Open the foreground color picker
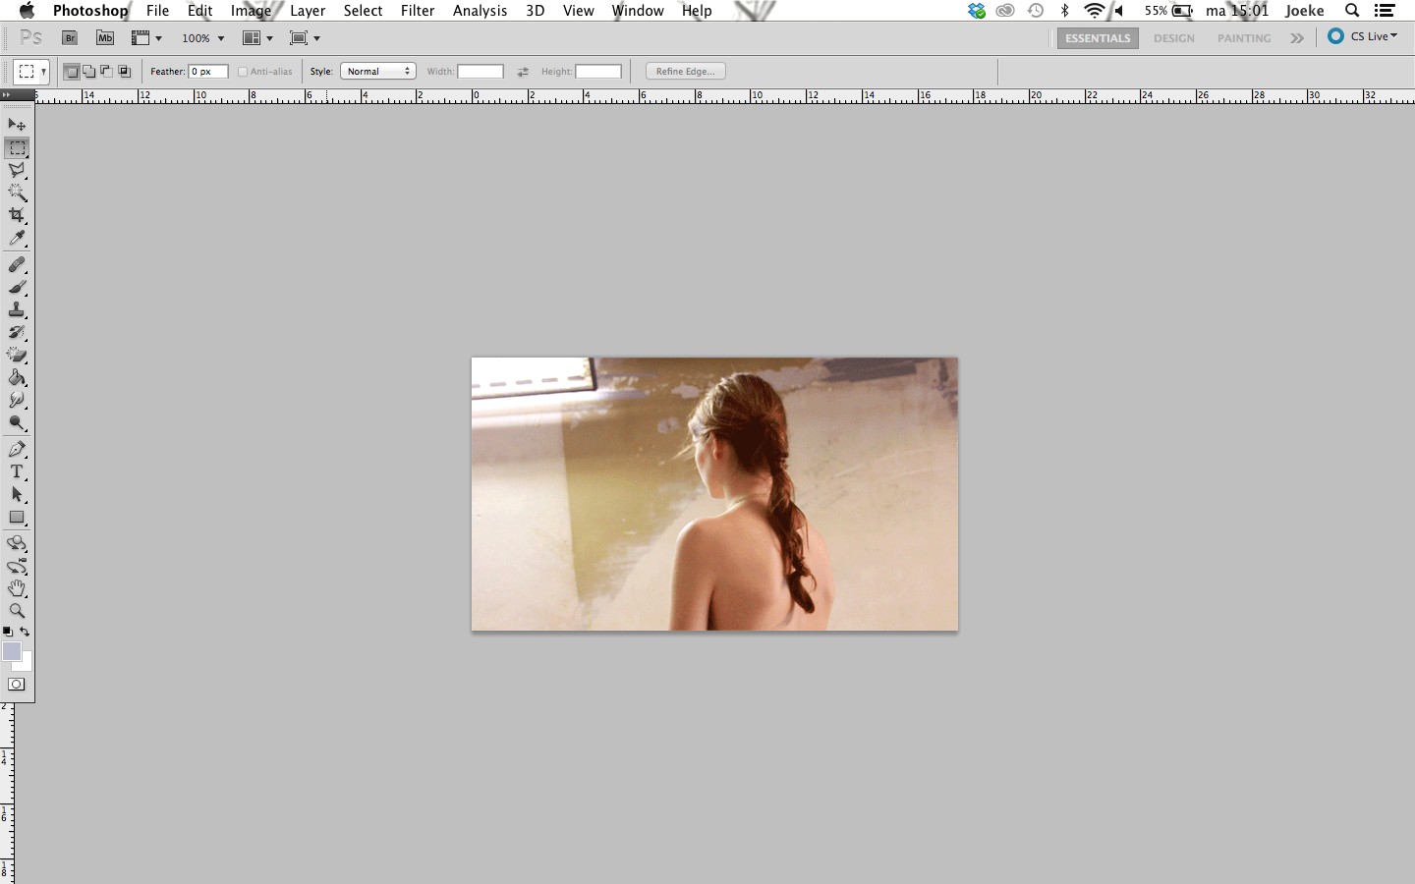 coord(11,651)
